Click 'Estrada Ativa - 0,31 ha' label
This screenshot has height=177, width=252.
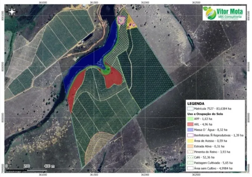point(209,146)
